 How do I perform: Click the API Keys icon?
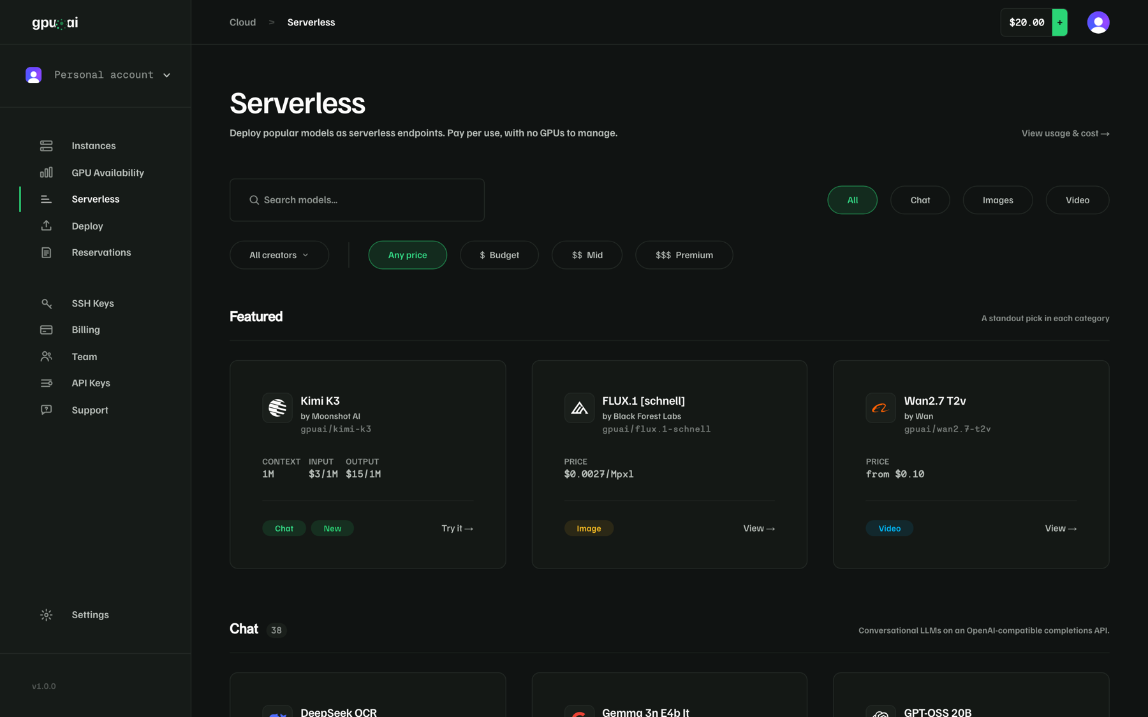[47, 383]
